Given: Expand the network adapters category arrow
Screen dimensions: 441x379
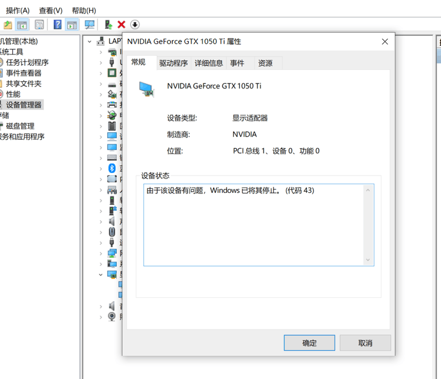Looking at the screenshot, I should coord(100,254).
